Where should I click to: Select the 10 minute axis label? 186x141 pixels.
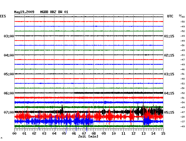[x=114, y=134]
